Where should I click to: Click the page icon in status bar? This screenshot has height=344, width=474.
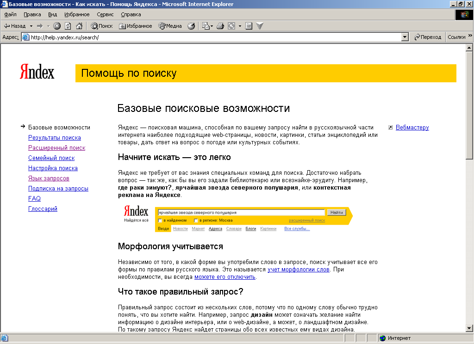click(5, 338)
